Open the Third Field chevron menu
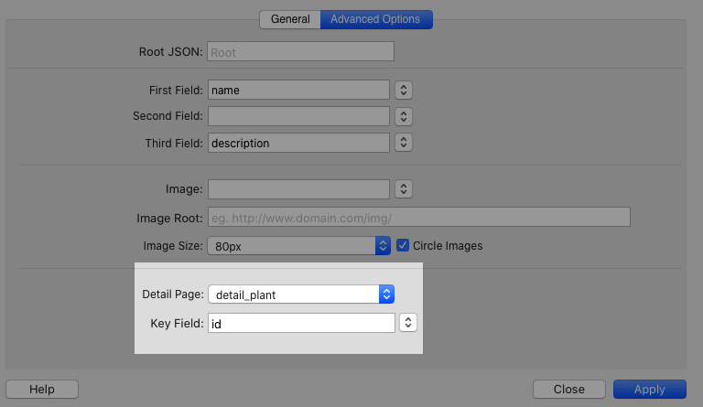Image resolution: width=703 pixels, height=407 pixels. (x=404, y=143)
